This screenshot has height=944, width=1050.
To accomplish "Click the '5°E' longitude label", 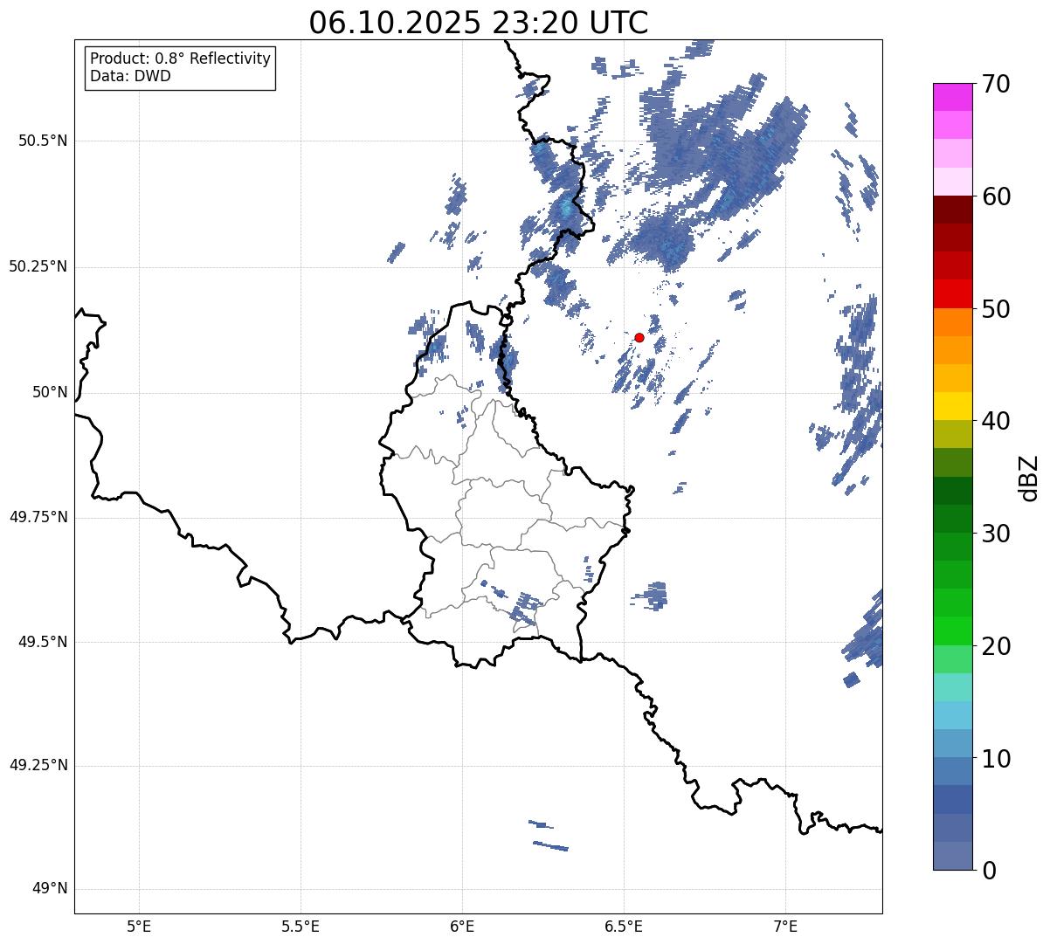I will tap(139, 926).
